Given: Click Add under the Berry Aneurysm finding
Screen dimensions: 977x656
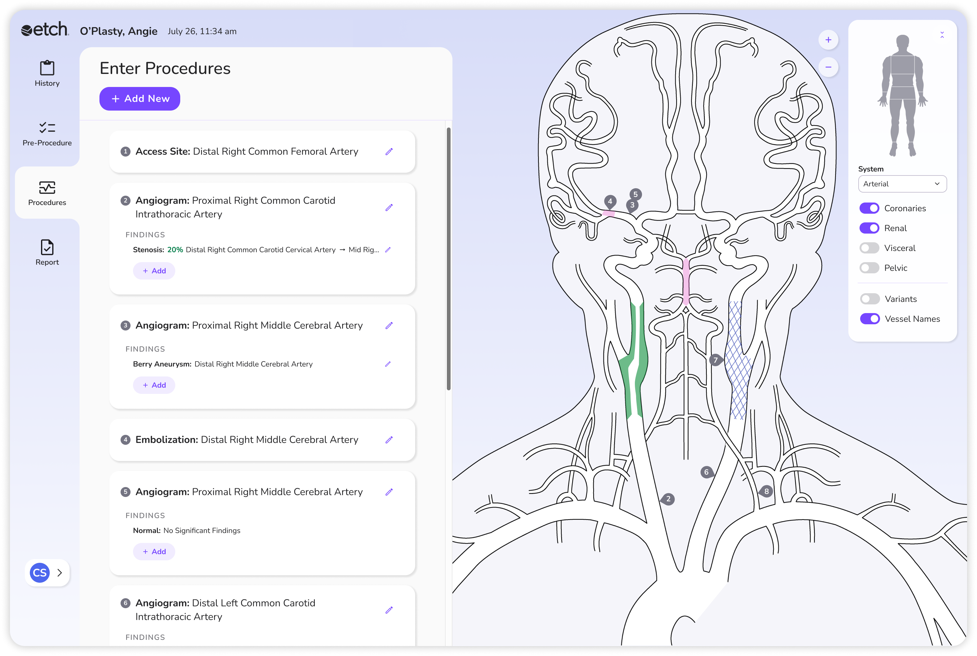Looking at the screenshot, I should 154,385.
